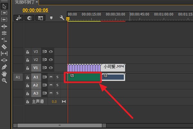Close the sequence tab 完鼠吓到了
Screen dimensions: 193x129
point(36,2)
